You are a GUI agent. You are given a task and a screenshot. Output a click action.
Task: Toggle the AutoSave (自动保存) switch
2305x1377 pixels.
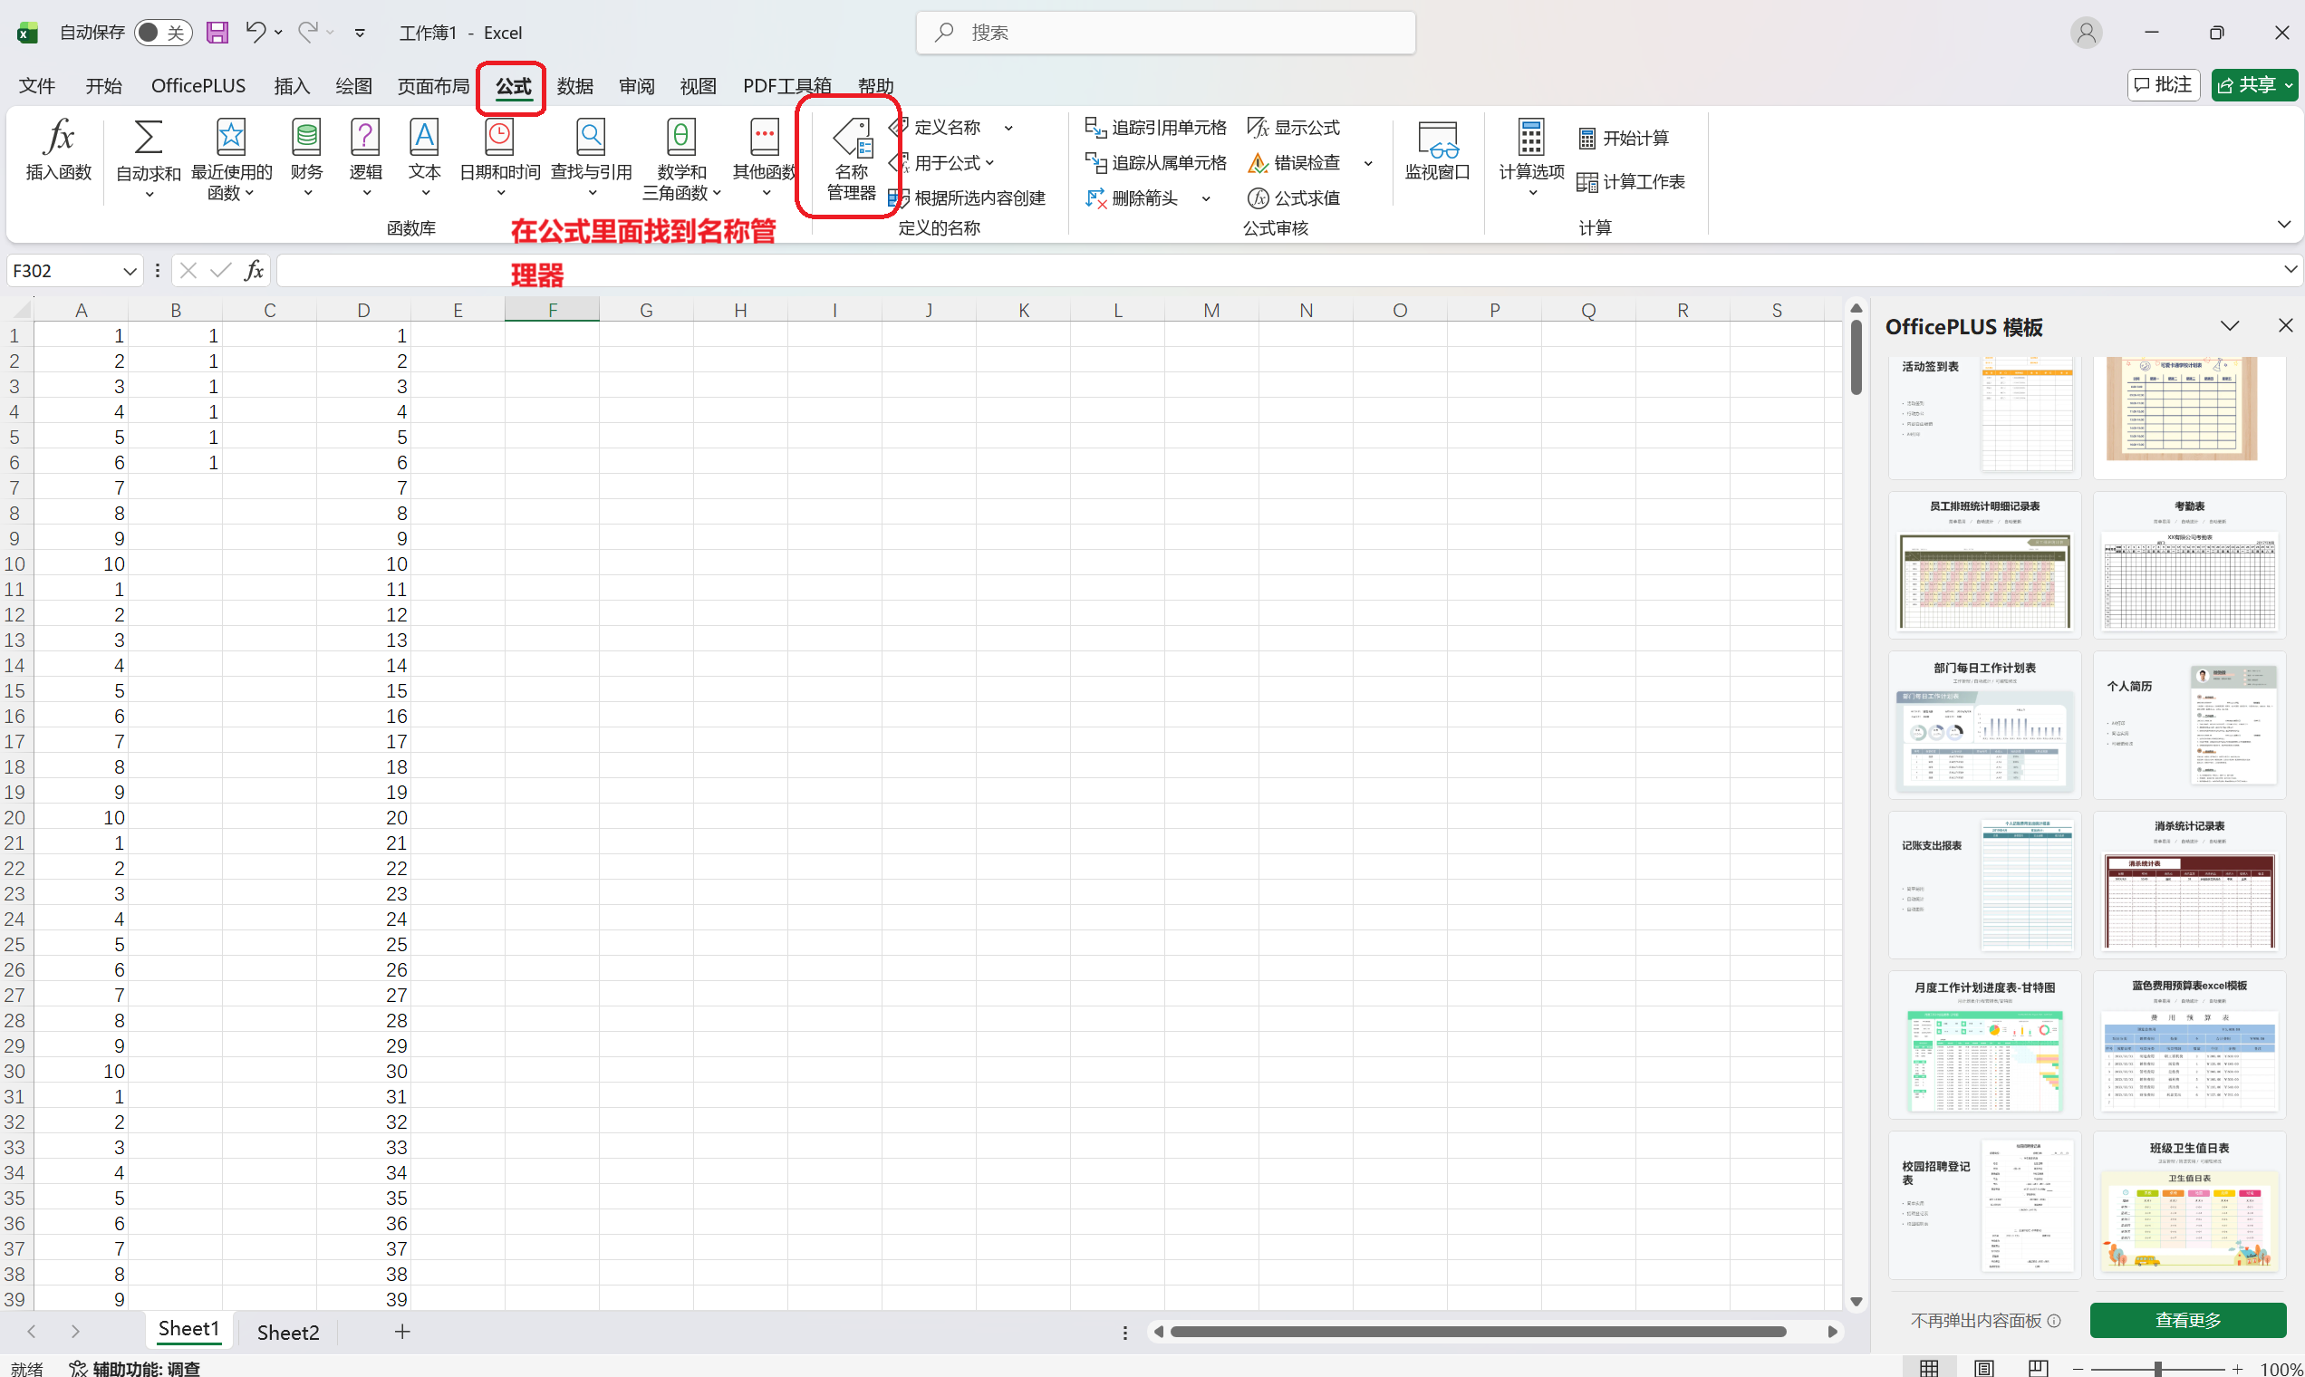162,33
